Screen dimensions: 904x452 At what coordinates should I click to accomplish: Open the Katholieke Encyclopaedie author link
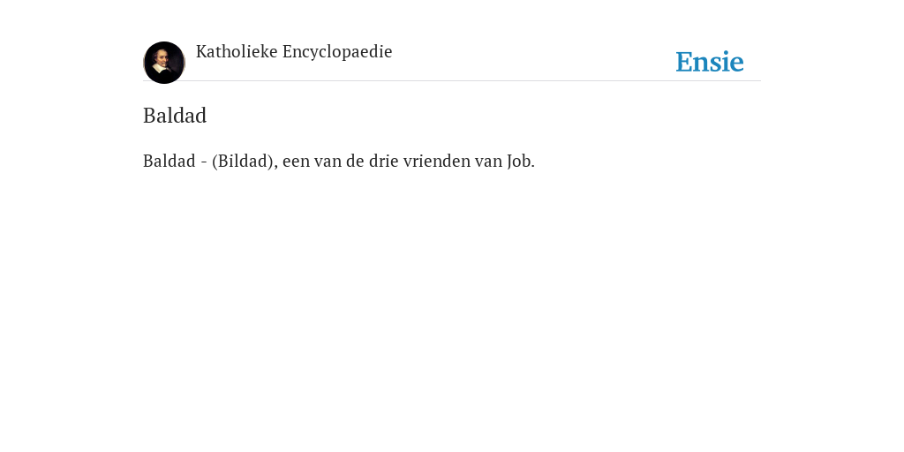click(x=294, y=52)
